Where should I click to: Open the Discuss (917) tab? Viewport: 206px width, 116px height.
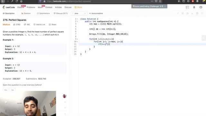[x=61, y=14]
